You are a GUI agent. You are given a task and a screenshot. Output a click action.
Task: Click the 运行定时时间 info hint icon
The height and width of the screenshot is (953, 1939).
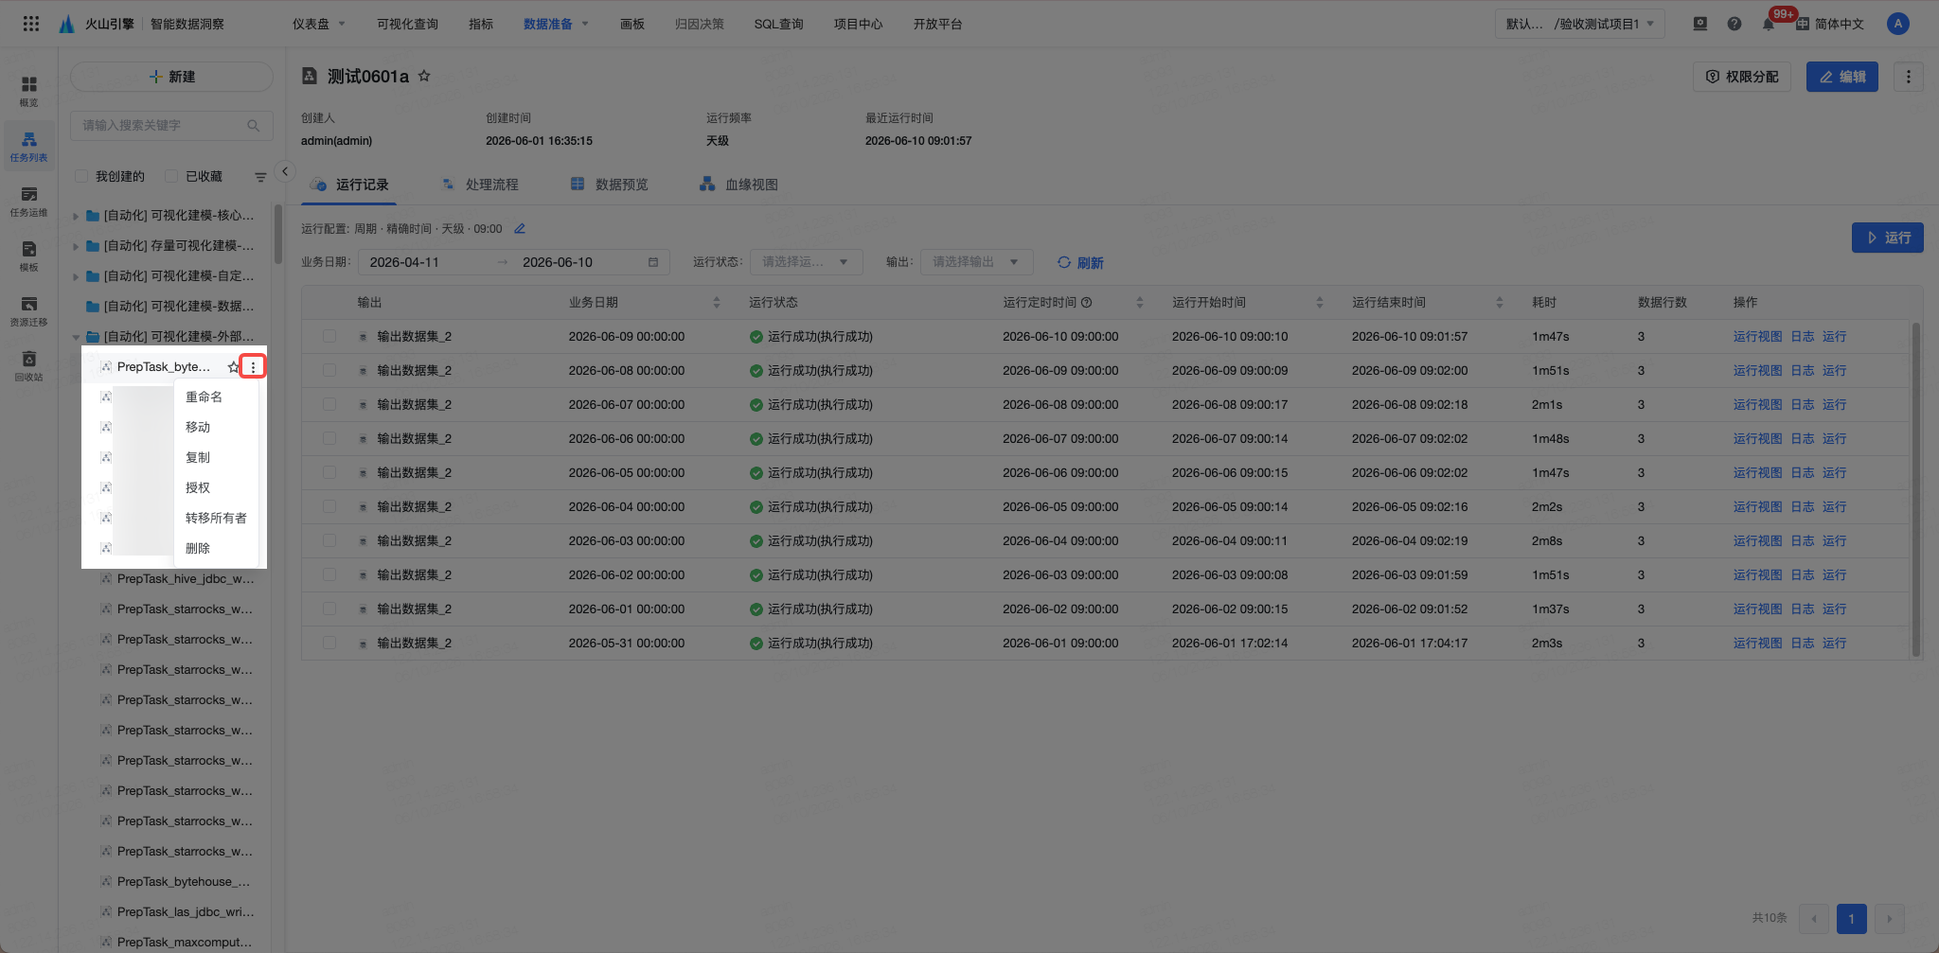[1087, 303]
